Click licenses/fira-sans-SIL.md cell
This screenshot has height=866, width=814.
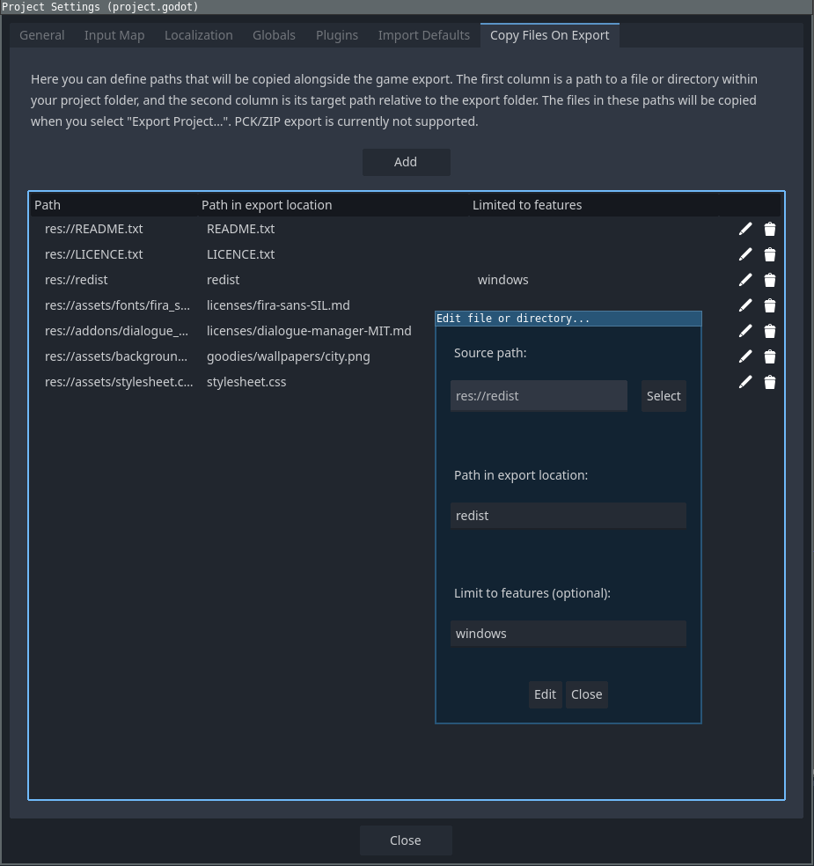point(278,305)
